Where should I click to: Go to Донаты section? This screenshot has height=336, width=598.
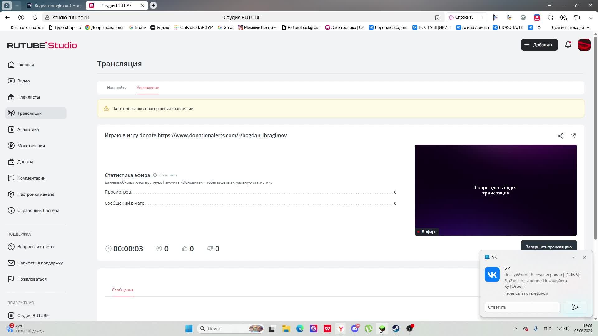click(25, 162)
